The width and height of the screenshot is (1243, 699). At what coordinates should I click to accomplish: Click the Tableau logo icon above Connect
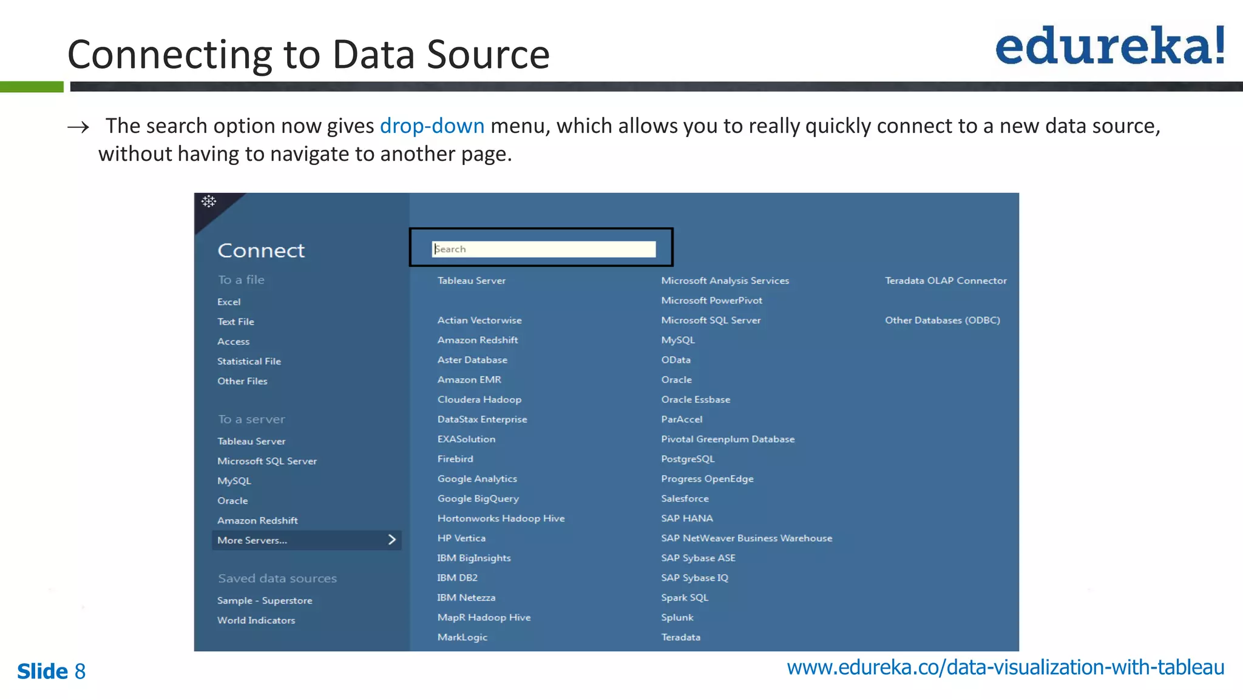pos(209,201)
